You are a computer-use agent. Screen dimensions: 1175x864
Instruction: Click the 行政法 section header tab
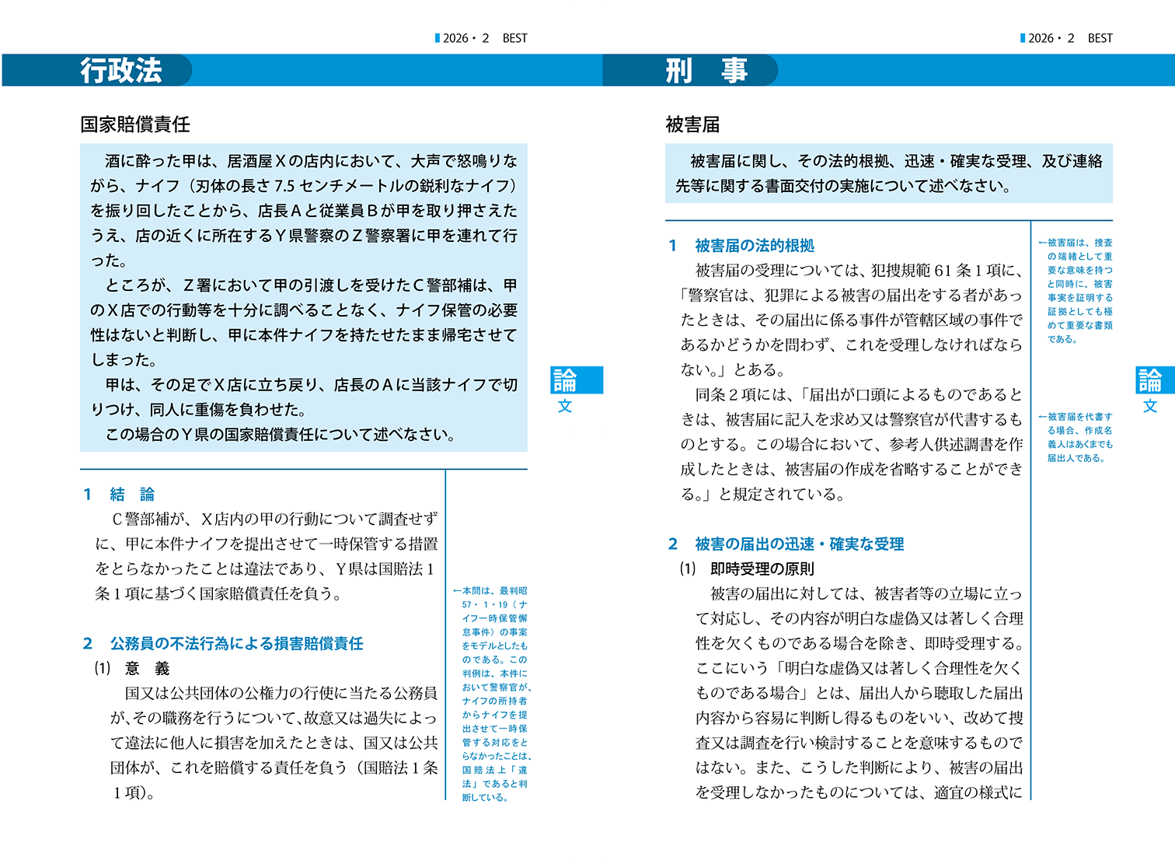[121, 70]
